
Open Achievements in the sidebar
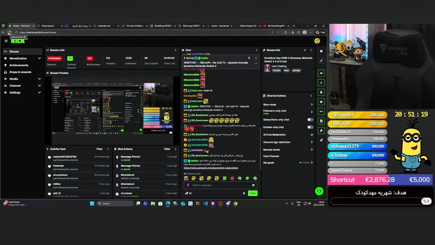point(22,65)
